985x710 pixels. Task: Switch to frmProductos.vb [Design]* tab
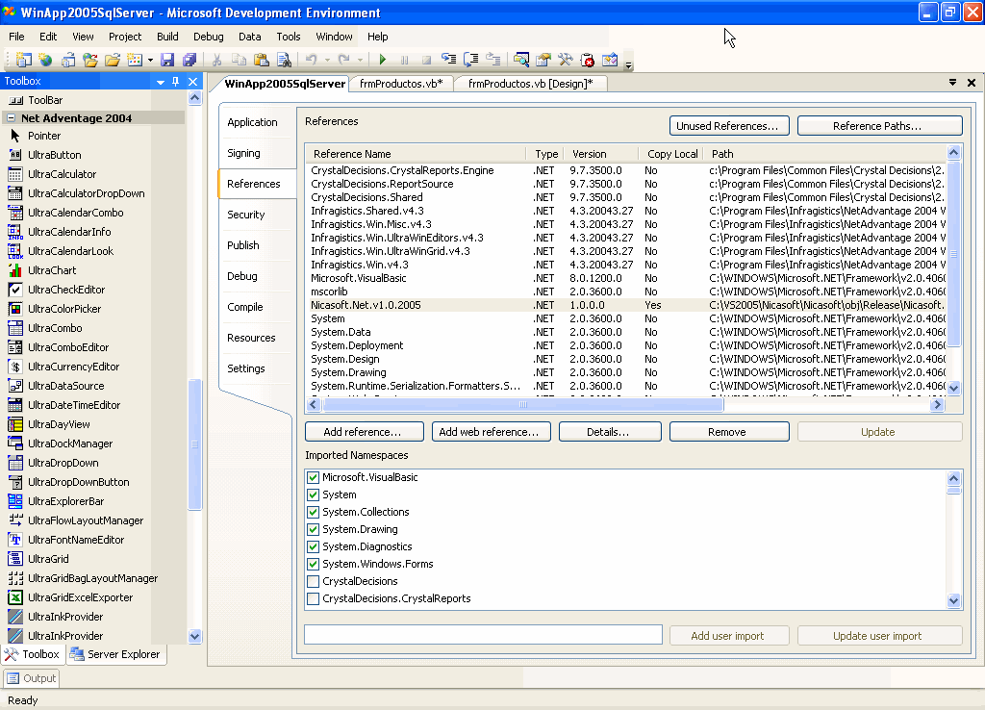pos(530,84)
